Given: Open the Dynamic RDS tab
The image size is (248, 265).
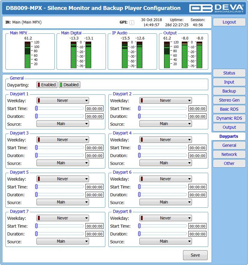Looking at the screenshot, I should click(x=229, y=118).
